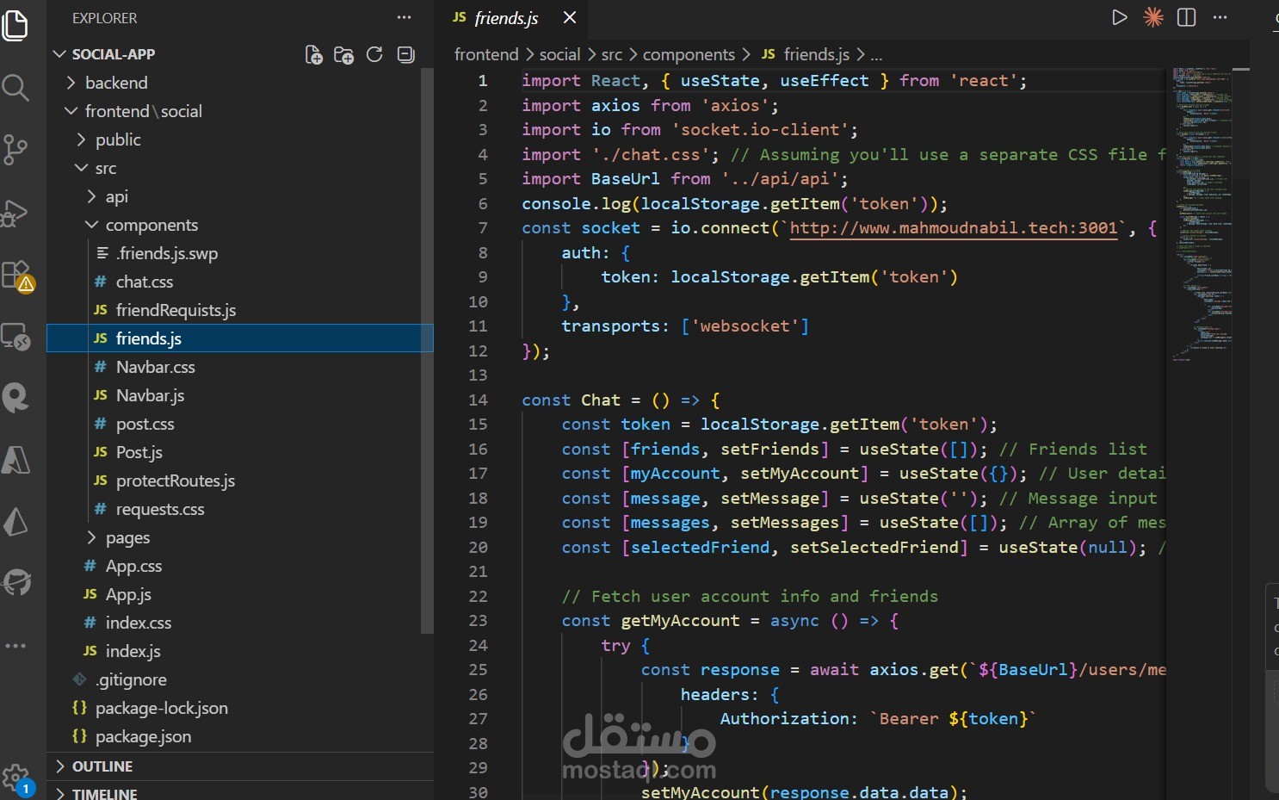This screenshot has width=1279, height=800.
Task: Open the Search view in activity bar
Action: 16,87
